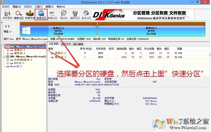211x132 pixels.
Task: Click the 60.0GB total capacity value
Action: point(97,98)
